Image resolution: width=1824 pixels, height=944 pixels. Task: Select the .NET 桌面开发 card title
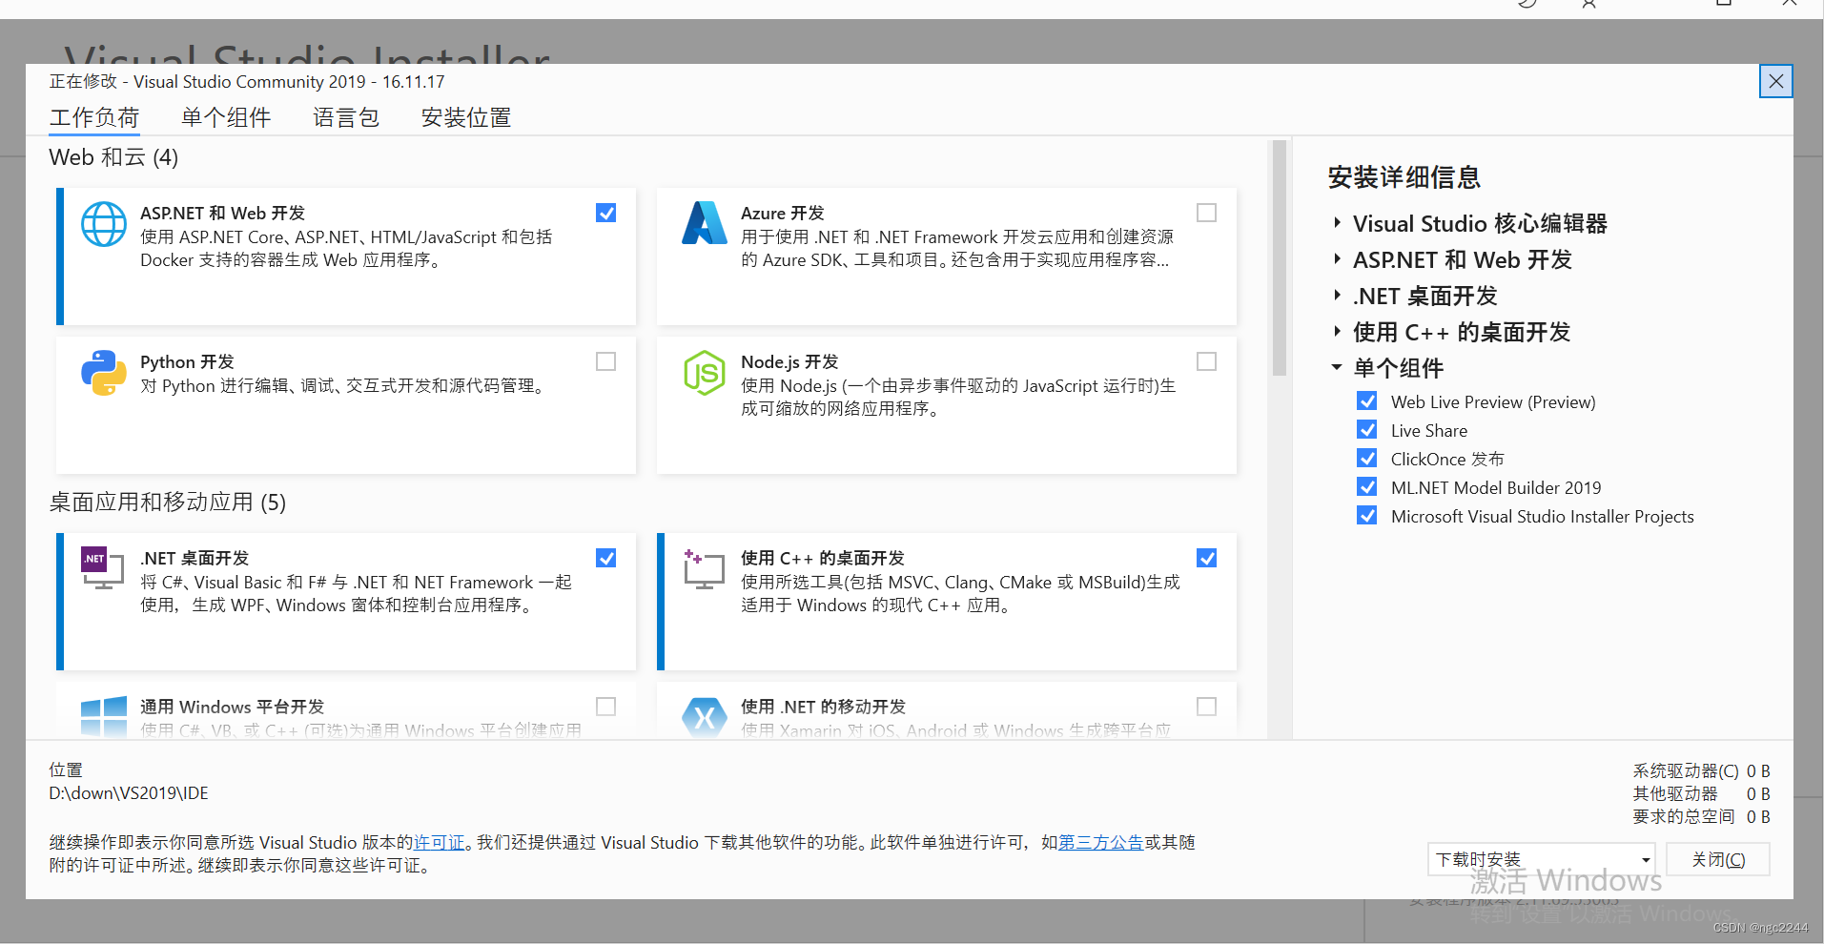(195, 559)
